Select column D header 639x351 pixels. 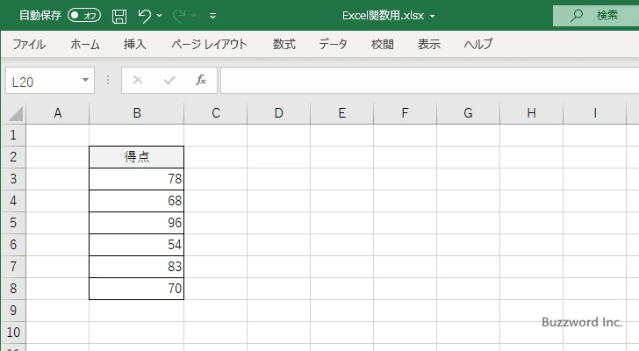(x=279, y=113)
